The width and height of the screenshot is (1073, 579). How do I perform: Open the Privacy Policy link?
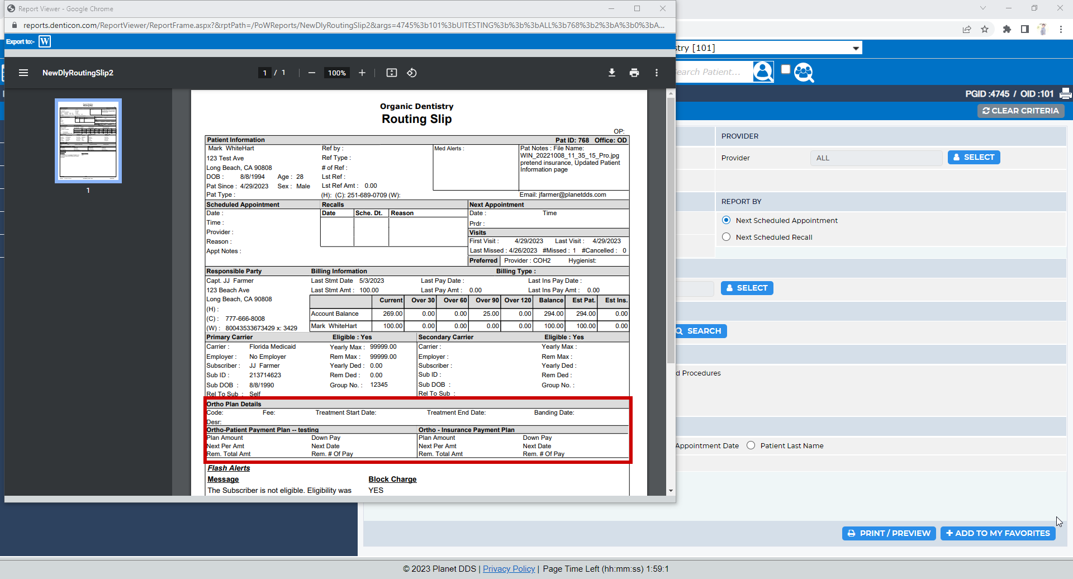[509, 569]
